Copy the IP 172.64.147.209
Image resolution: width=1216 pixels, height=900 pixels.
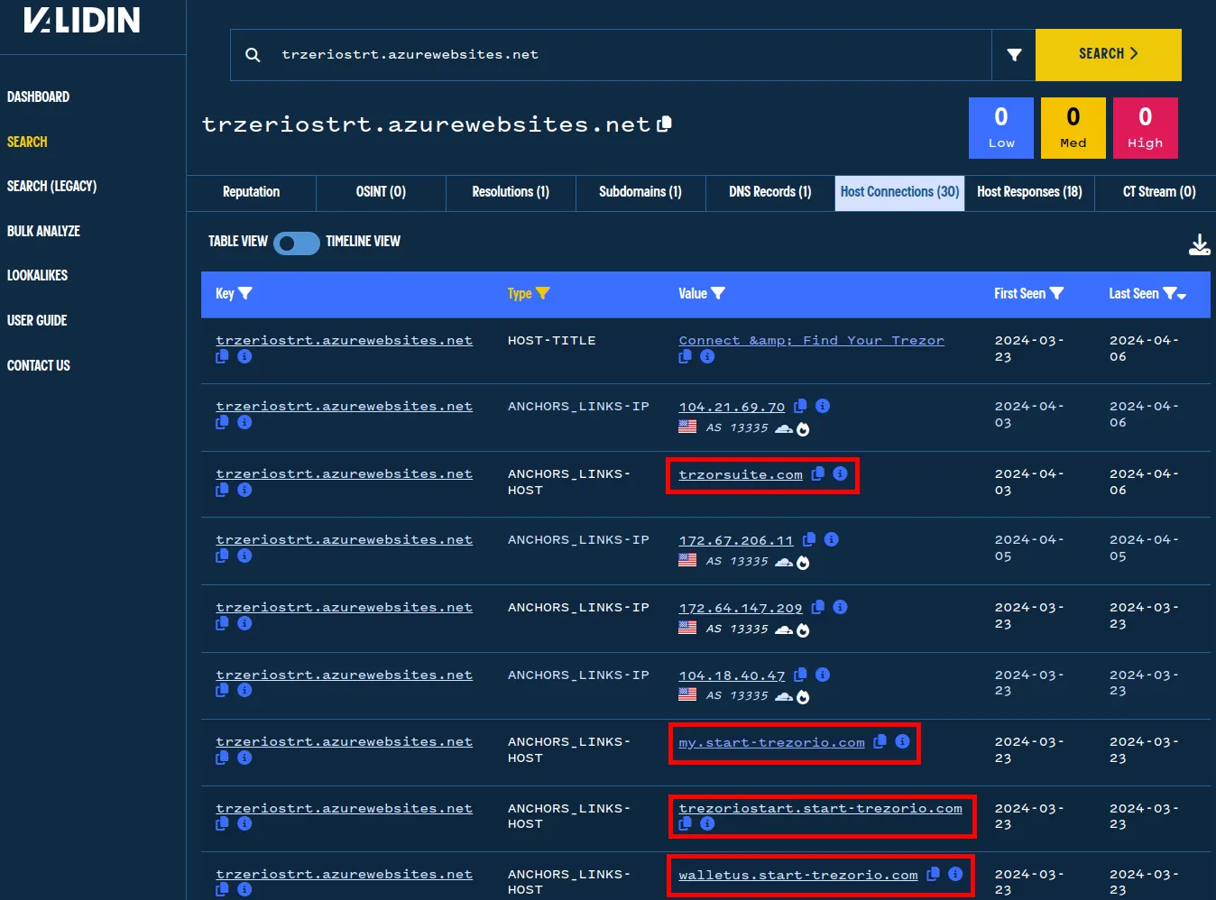point(817,607)
